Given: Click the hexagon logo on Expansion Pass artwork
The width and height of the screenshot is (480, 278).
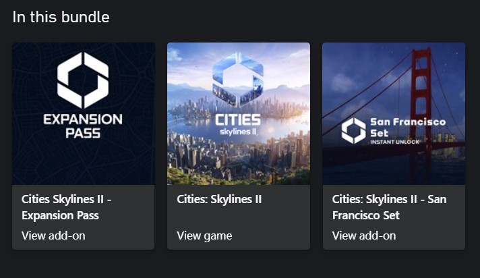Looking at the screenshot, I should (83, 80).
